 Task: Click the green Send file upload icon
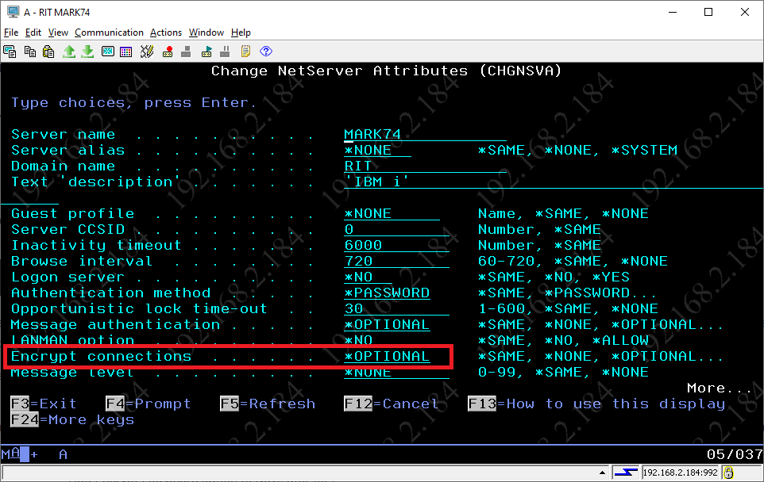coord(69,52)
